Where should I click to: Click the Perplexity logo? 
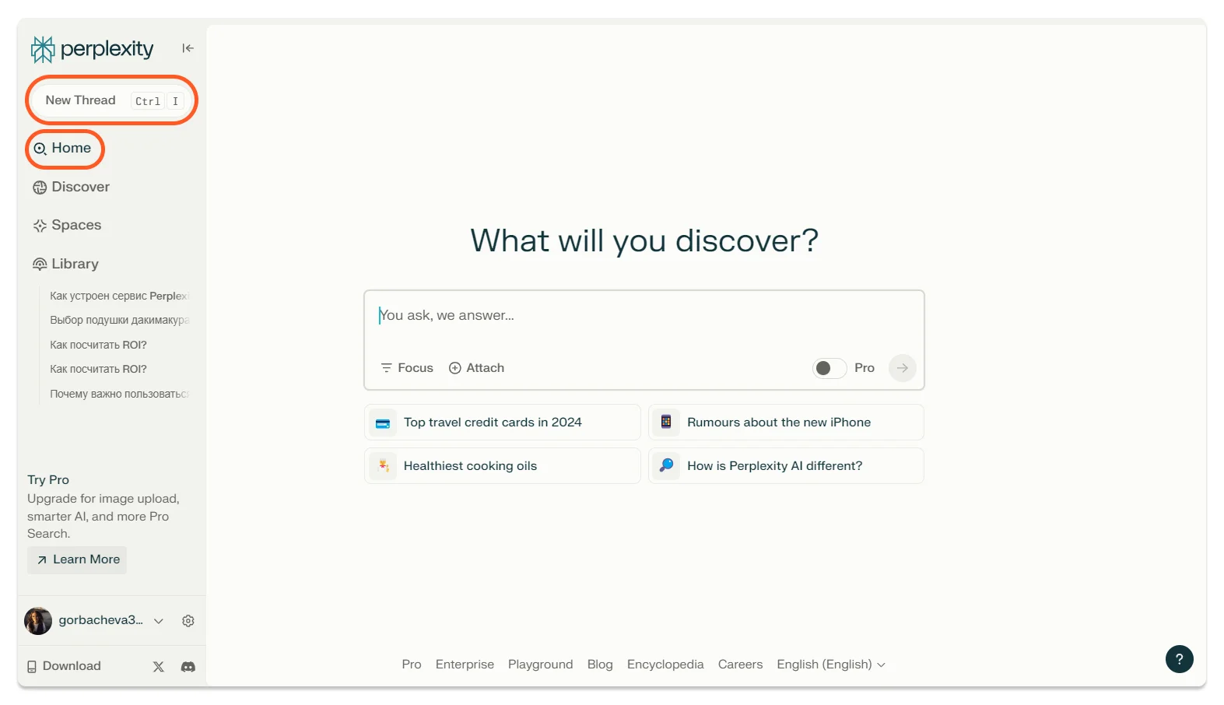point(92,49)
